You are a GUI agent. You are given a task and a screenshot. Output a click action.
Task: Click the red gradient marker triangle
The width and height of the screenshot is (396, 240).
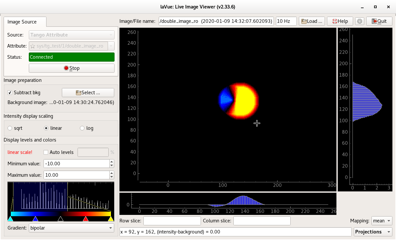85,219
